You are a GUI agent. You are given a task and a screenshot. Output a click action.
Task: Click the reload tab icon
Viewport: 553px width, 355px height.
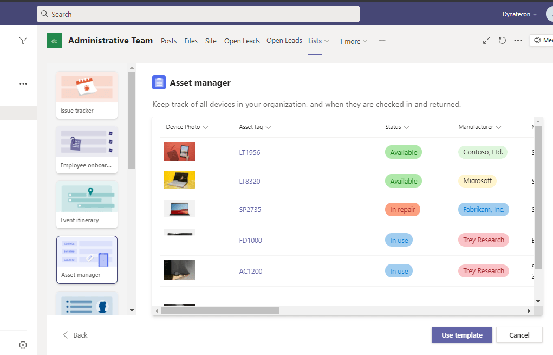(502, 41)
